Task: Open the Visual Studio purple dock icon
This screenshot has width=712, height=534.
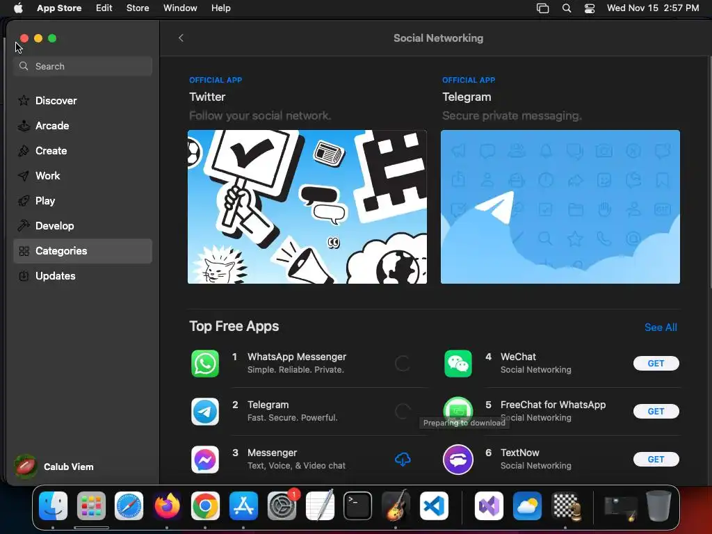Action: [489, 506]
